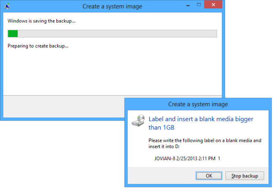Viewport: 273px width, 188px height.
Task: Click the "Preparing to create backup..." status text
Action: coord(38,46)
